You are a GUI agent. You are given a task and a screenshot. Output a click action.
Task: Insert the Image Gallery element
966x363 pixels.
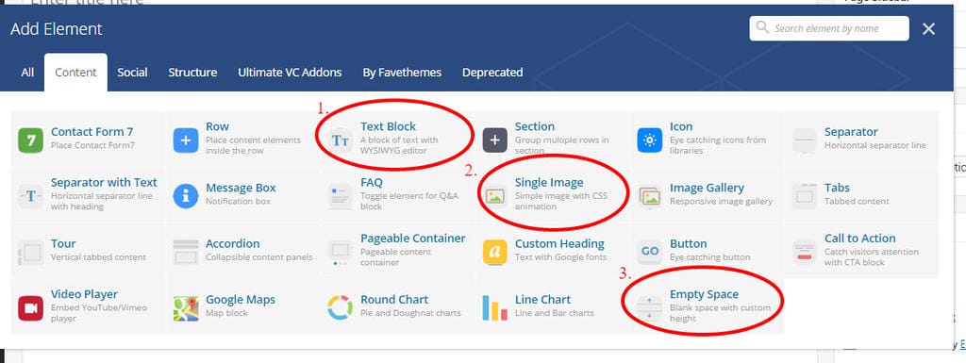click(708, 193)
